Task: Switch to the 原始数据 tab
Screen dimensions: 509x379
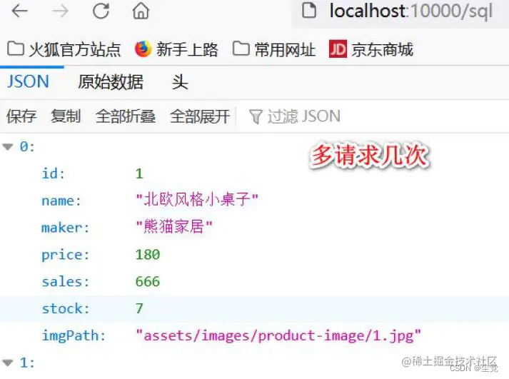Action: (x=111, y=82)
